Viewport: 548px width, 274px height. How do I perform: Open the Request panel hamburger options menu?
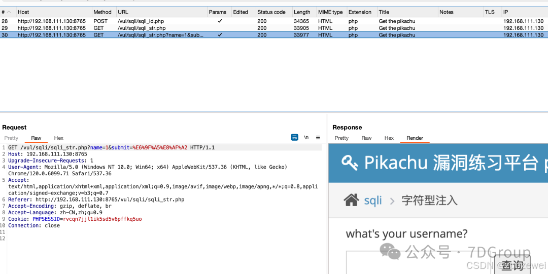tap(318, 138)
